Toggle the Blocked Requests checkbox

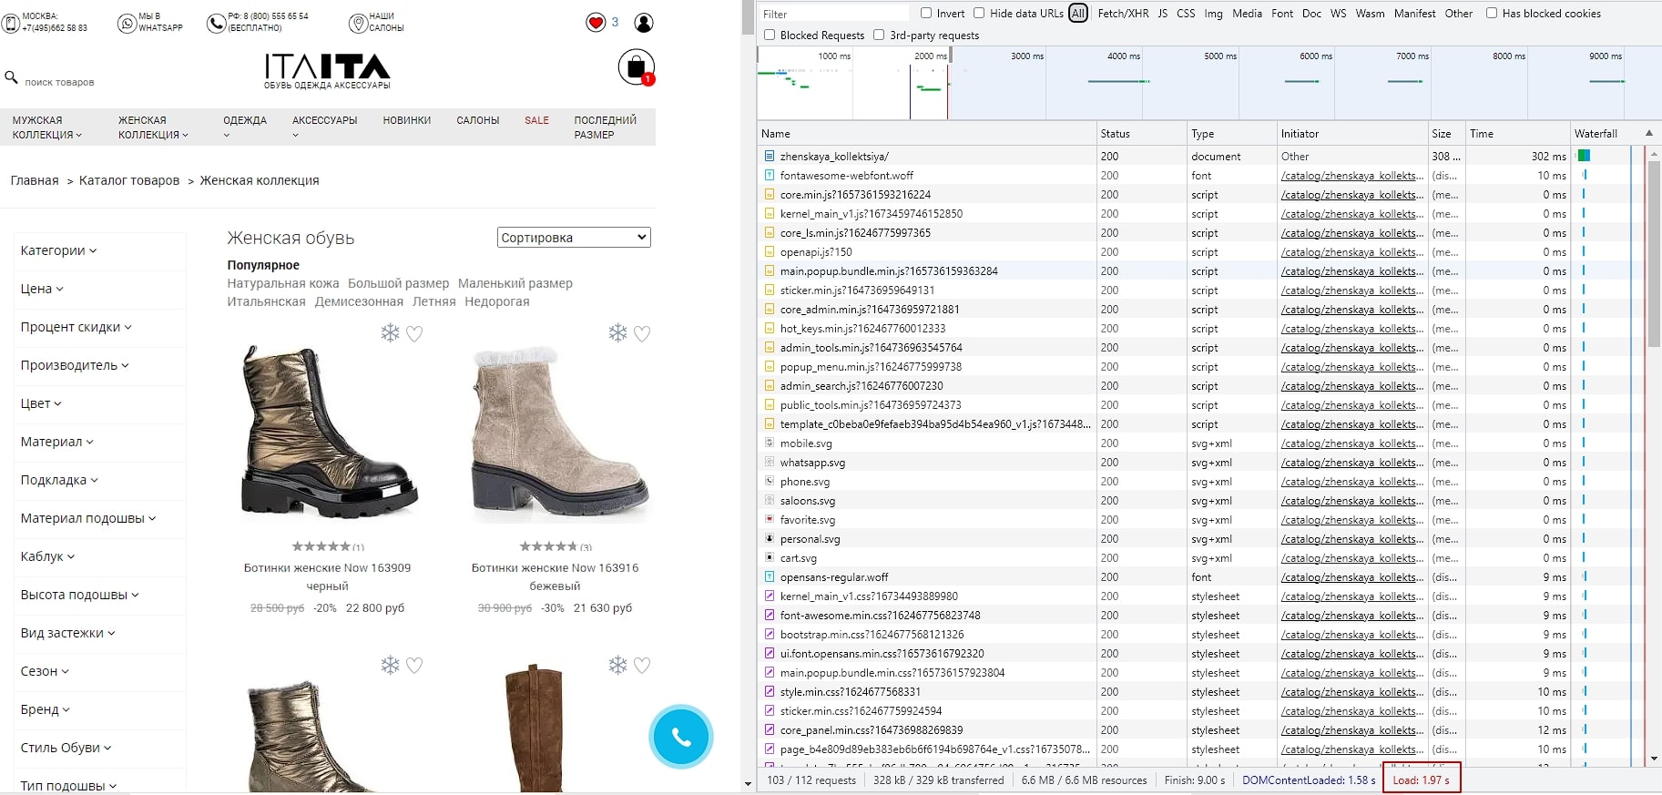tap(770, 36)
